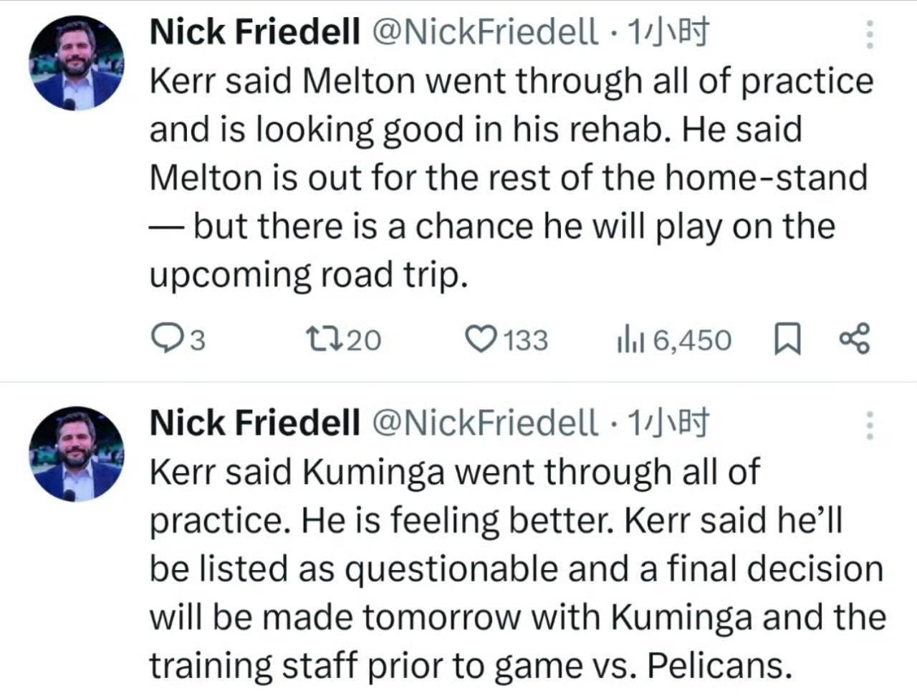Screen dimensions: 917x696
Task: Bookmark the Melton rehab tweet
Action: pyautogui.click(x=787, y=339)
